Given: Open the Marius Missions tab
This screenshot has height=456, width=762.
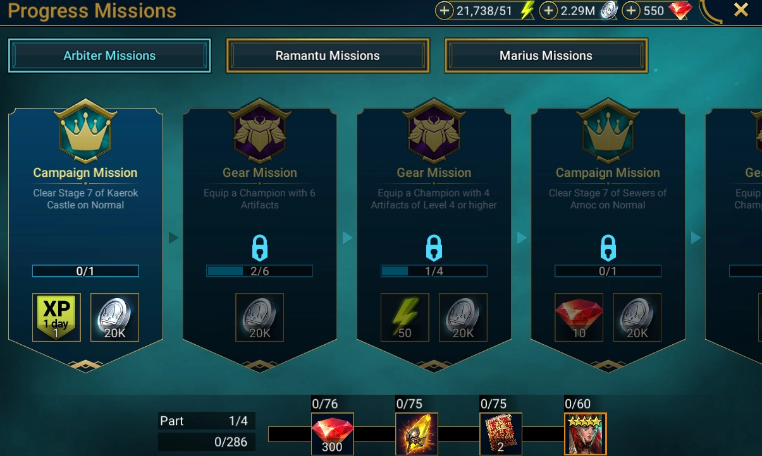Looking at the screenshot, I should [x=546, y=56].
